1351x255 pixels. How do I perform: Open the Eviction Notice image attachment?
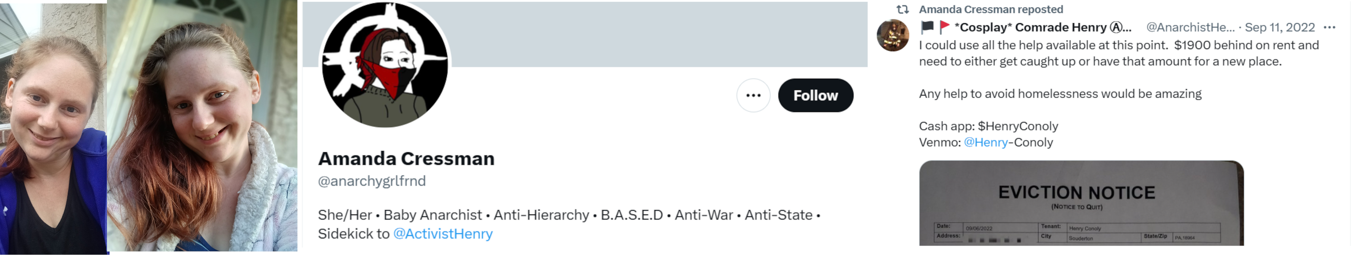point(1081,204)
